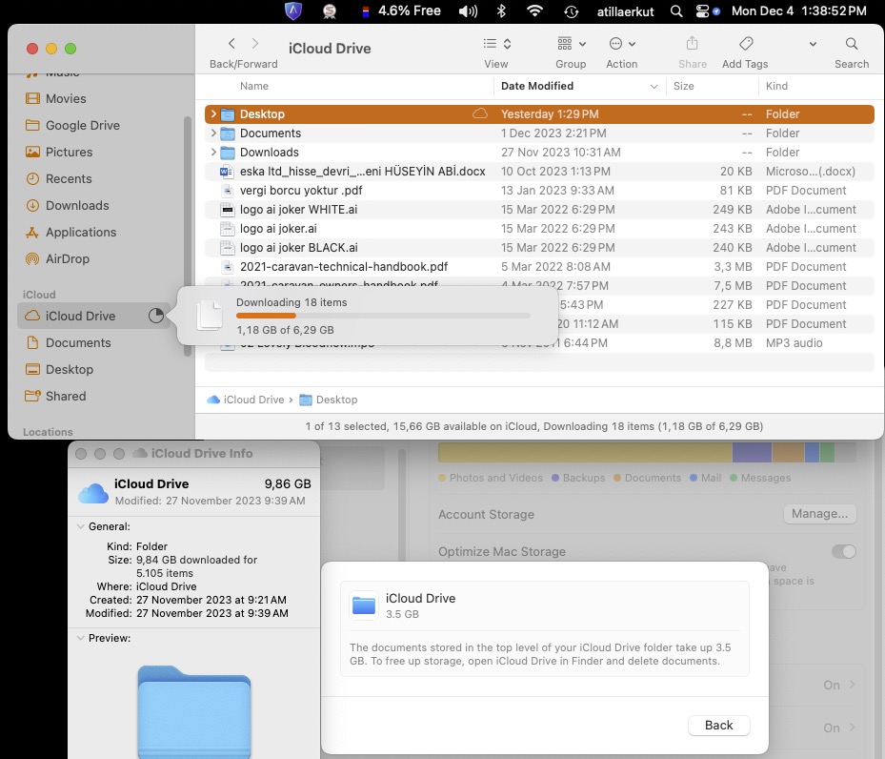Open Spotlight search in menu bar

tap(676, 11)
